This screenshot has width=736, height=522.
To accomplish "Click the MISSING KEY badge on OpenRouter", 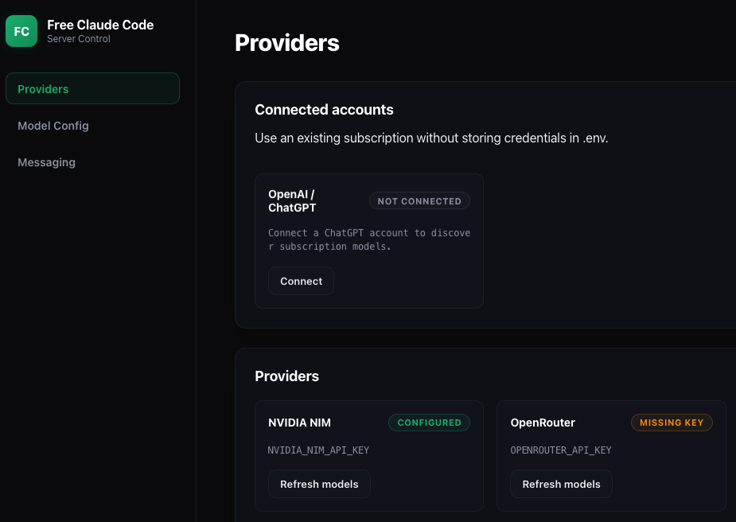I will coord(672,423).
